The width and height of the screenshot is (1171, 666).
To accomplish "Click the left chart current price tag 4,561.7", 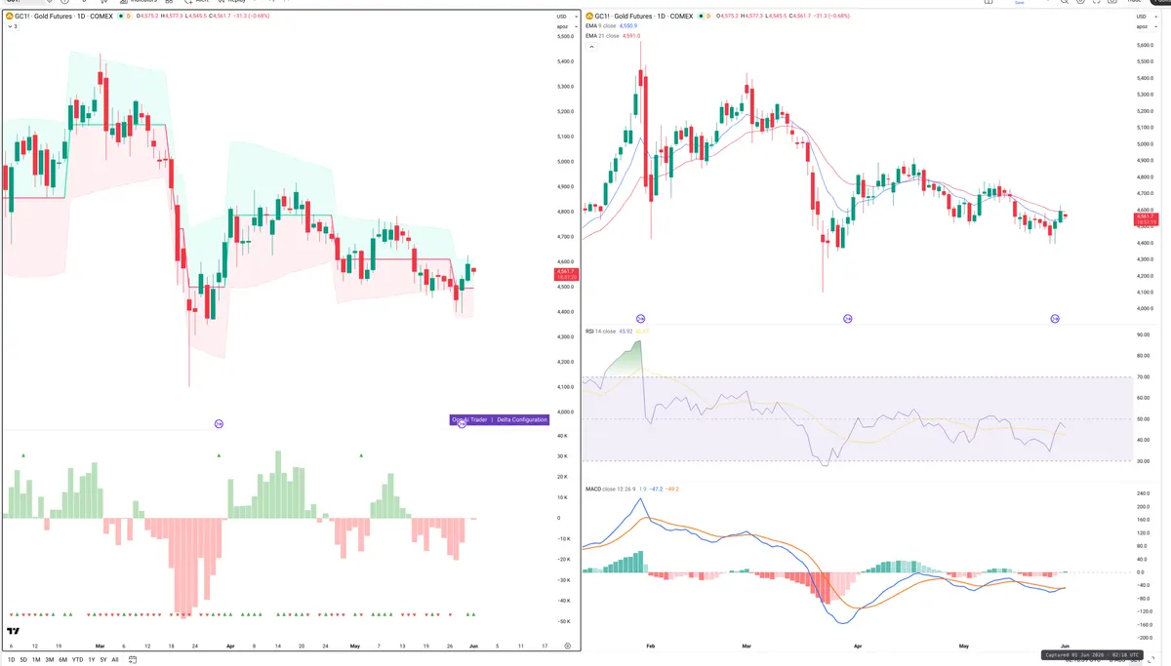I will [567, 274].
